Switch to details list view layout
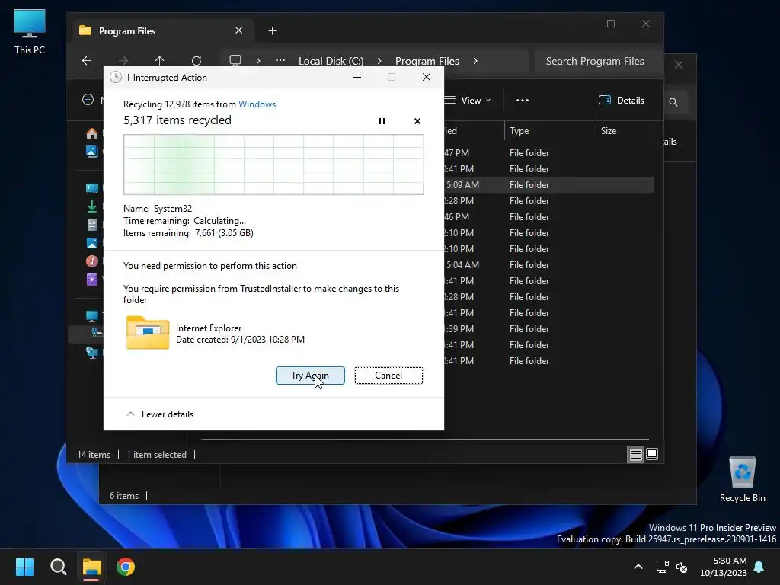The image size is (780, 585). [x=636, y=454]
